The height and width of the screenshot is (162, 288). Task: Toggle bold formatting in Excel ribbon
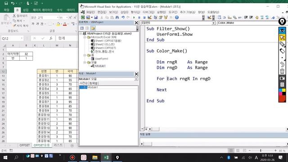pyautogui.click(x=33, y=24)
